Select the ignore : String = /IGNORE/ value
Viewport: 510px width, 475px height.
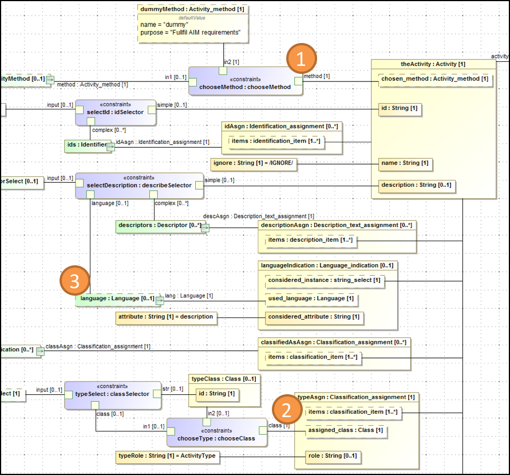(253, 164)
